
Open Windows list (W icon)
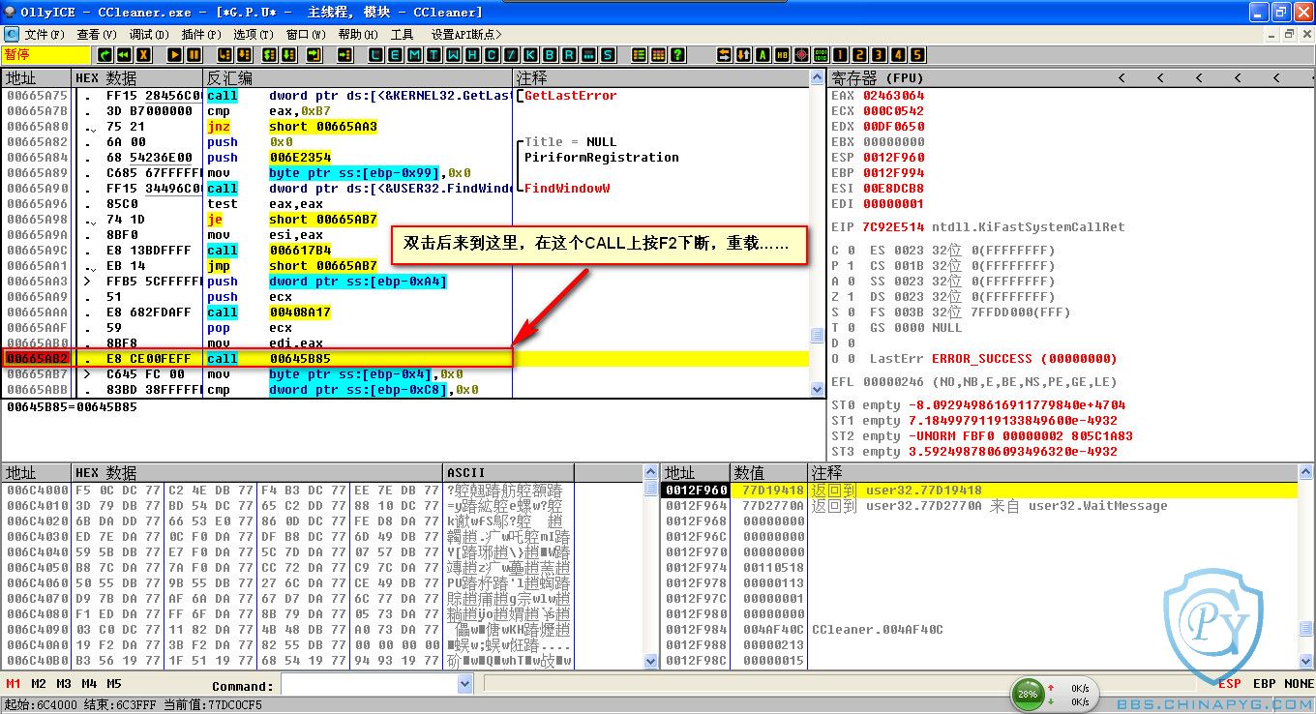[x=453, y=55]
